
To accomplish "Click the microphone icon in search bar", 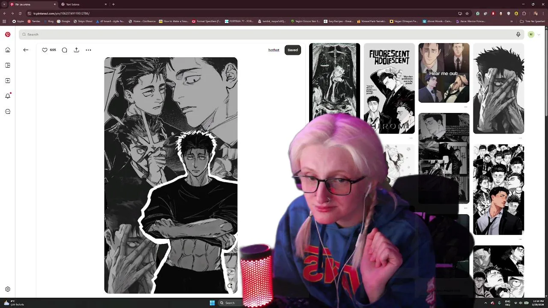I will 518,34.
